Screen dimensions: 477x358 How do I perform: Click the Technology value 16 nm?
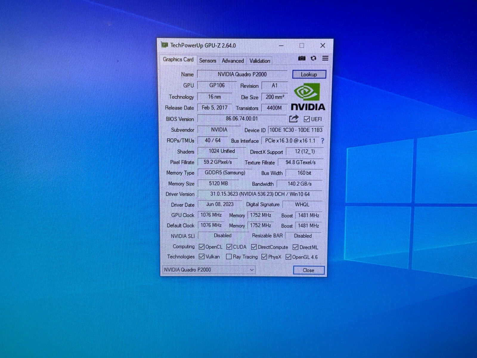click(x=214, y=97)
